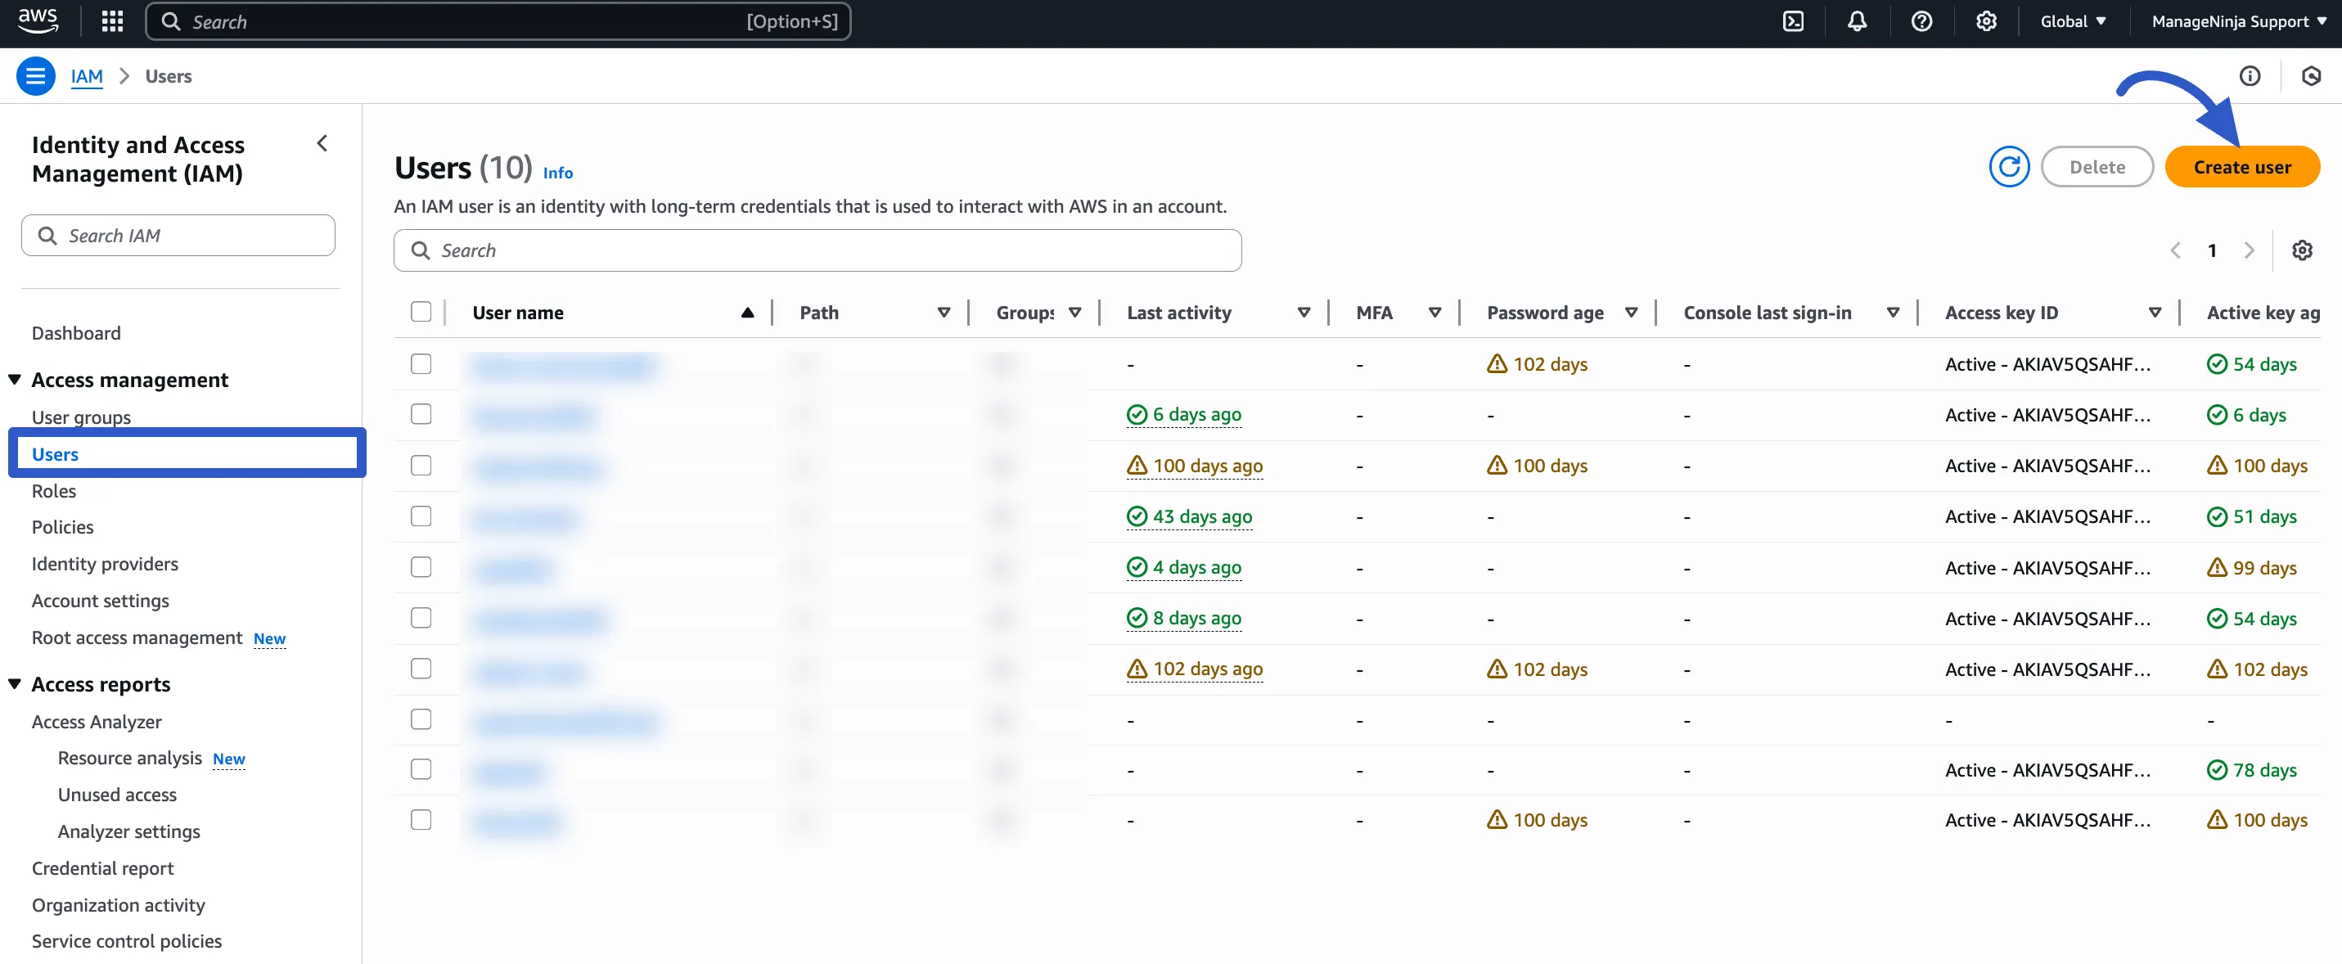
Task: Open the Last activity column filter
Action: coord(1304,312)
